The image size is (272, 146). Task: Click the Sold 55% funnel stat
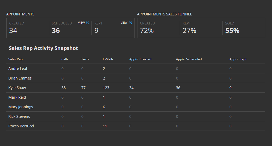(232, 31)
